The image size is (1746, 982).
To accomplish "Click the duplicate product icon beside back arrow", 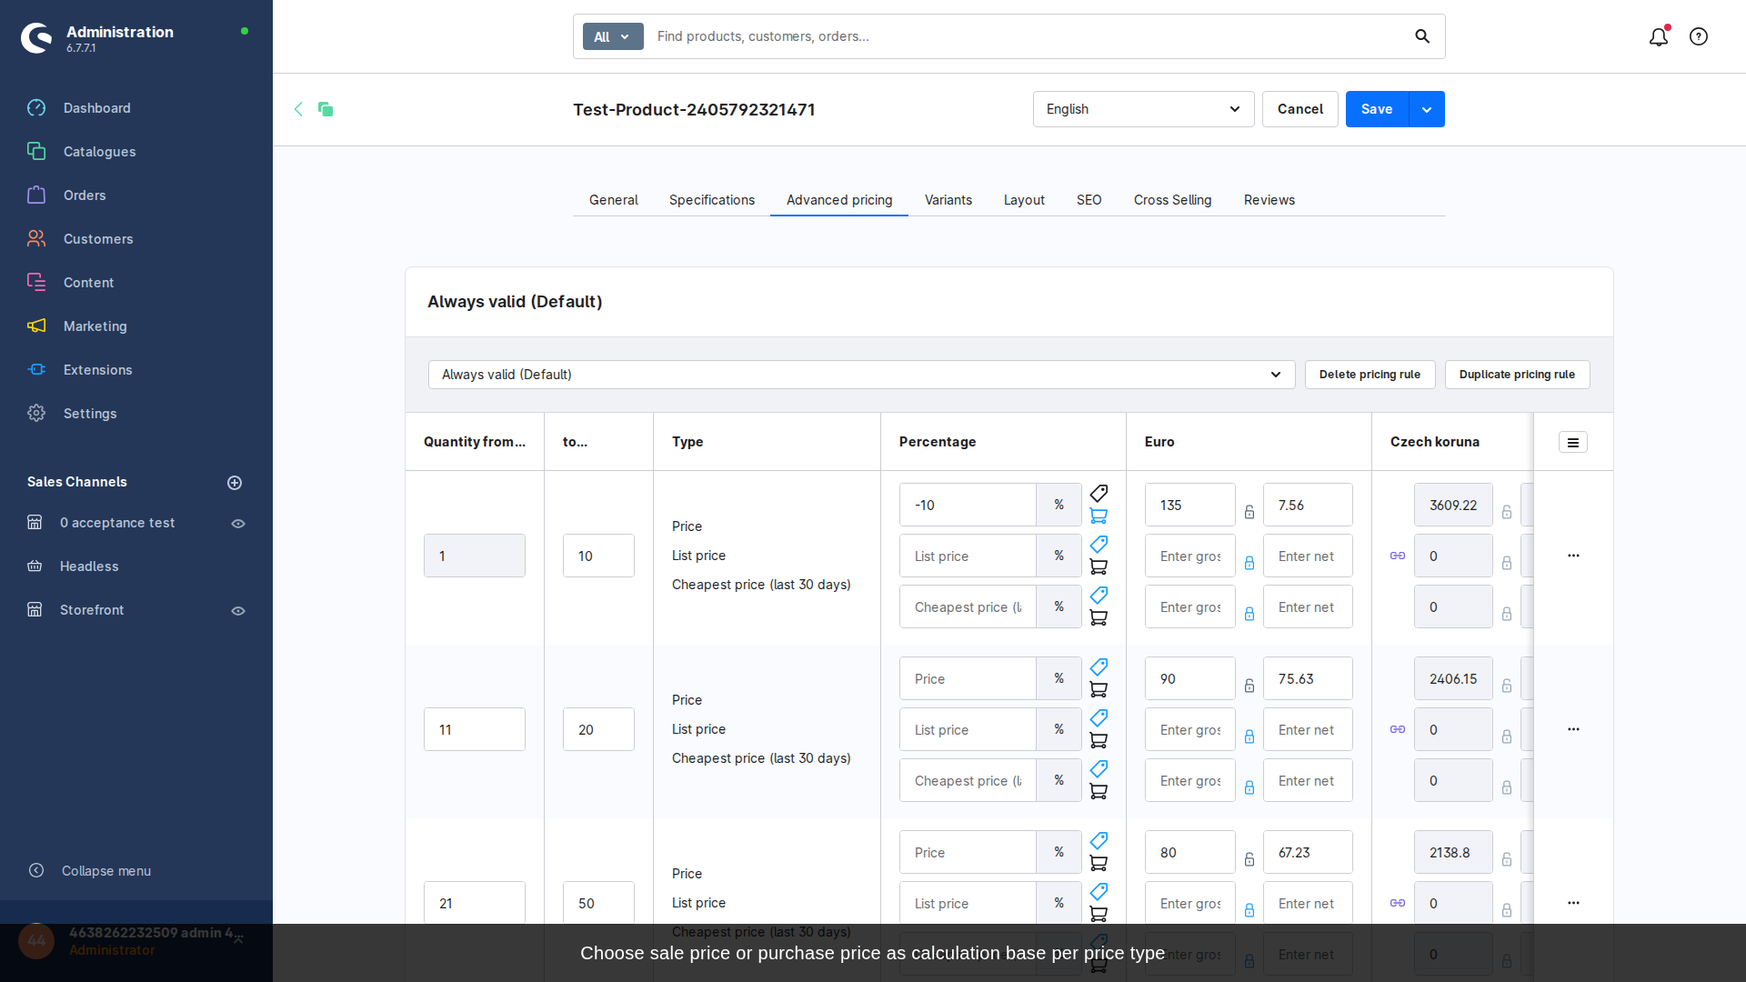I will (x=326, y=109).
